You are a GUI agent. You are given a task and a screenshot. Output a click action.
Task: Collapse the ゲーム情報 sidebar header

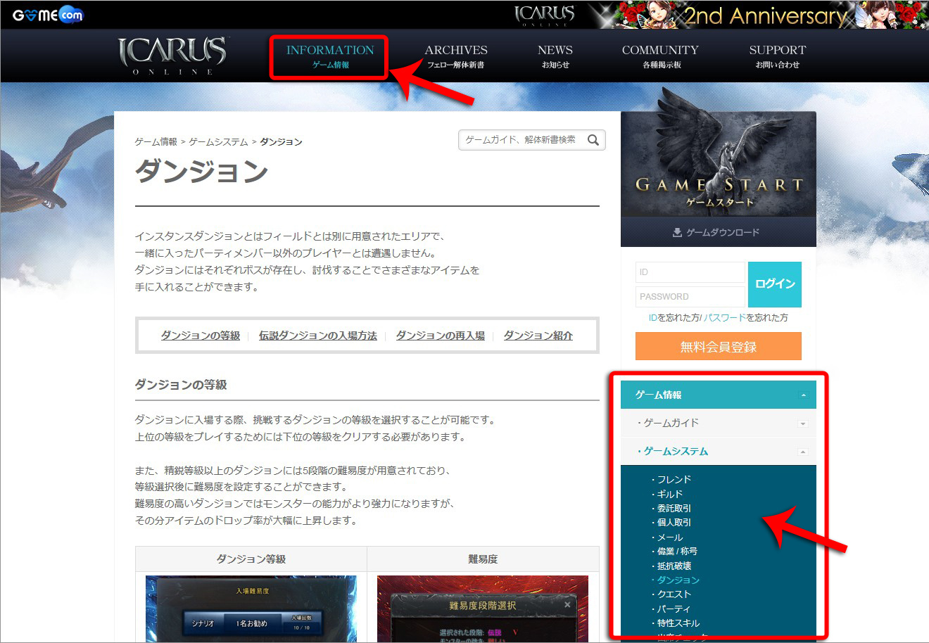click(x=719, y=395)
